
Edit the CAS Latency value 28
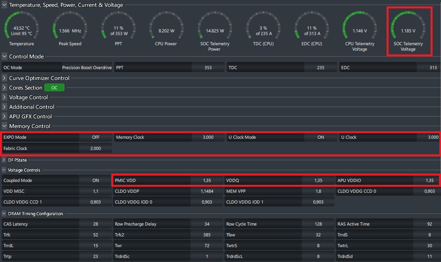(96, 224)
